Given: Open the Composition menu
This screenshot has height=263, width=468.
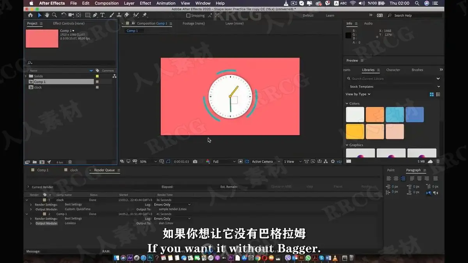Looking at the screenshot, I should (106, 3).
